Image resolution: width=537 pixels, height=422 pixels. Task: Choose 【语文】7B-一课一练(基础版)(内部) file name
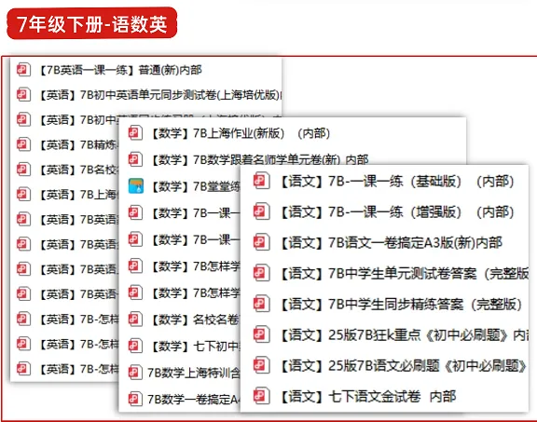(x=397, y=182)
